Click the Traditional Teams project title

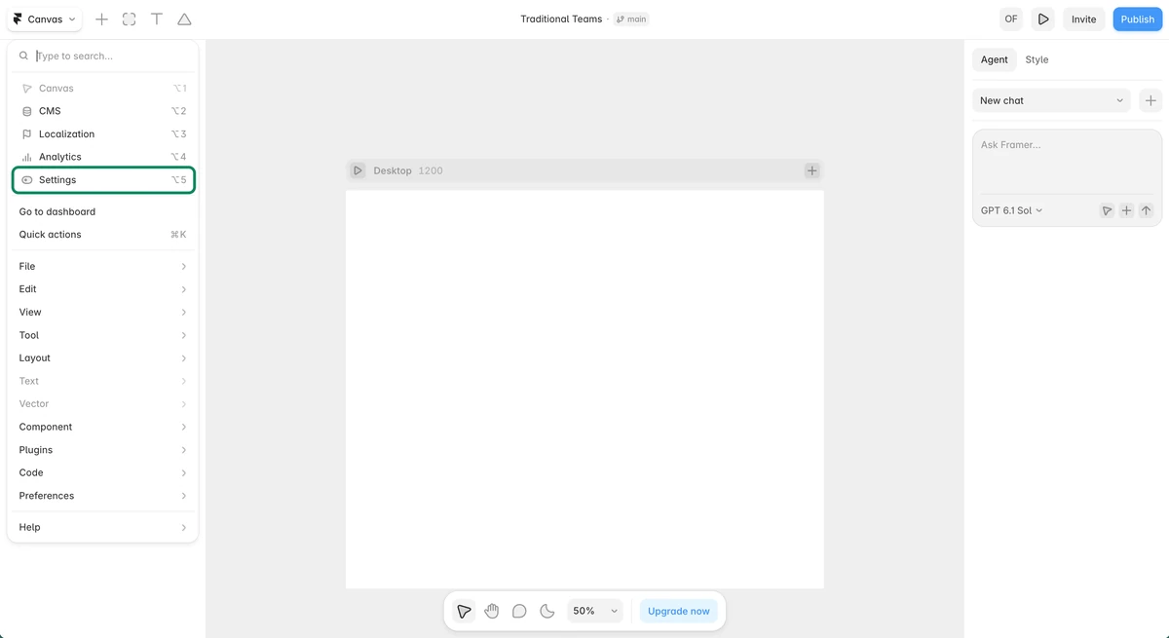pyautogui.click(x=561, y=19)
